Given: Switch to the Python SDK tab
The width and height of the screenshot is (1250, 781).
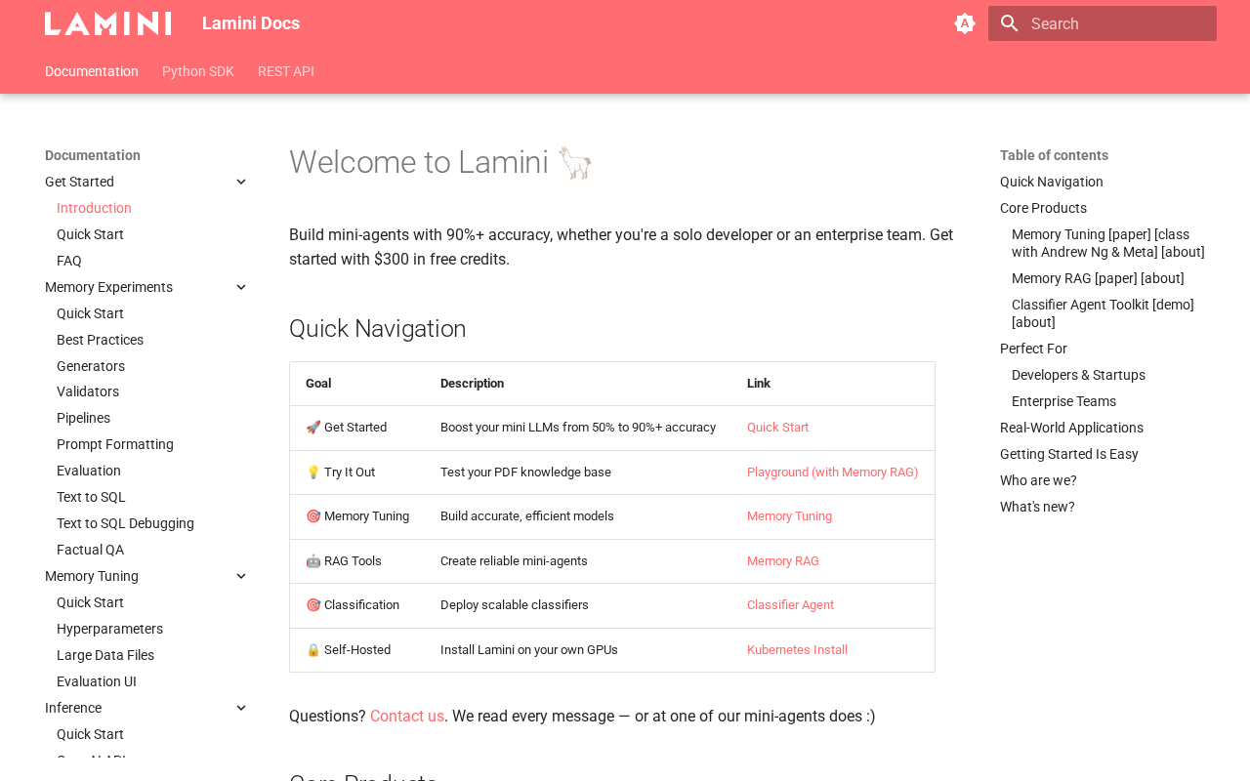Looking at the screenshot, I should click(198, 71).
